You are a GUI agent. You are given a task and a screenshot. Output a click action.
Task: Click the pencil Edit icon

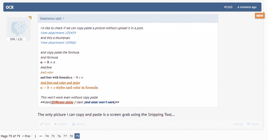(42, 124)
